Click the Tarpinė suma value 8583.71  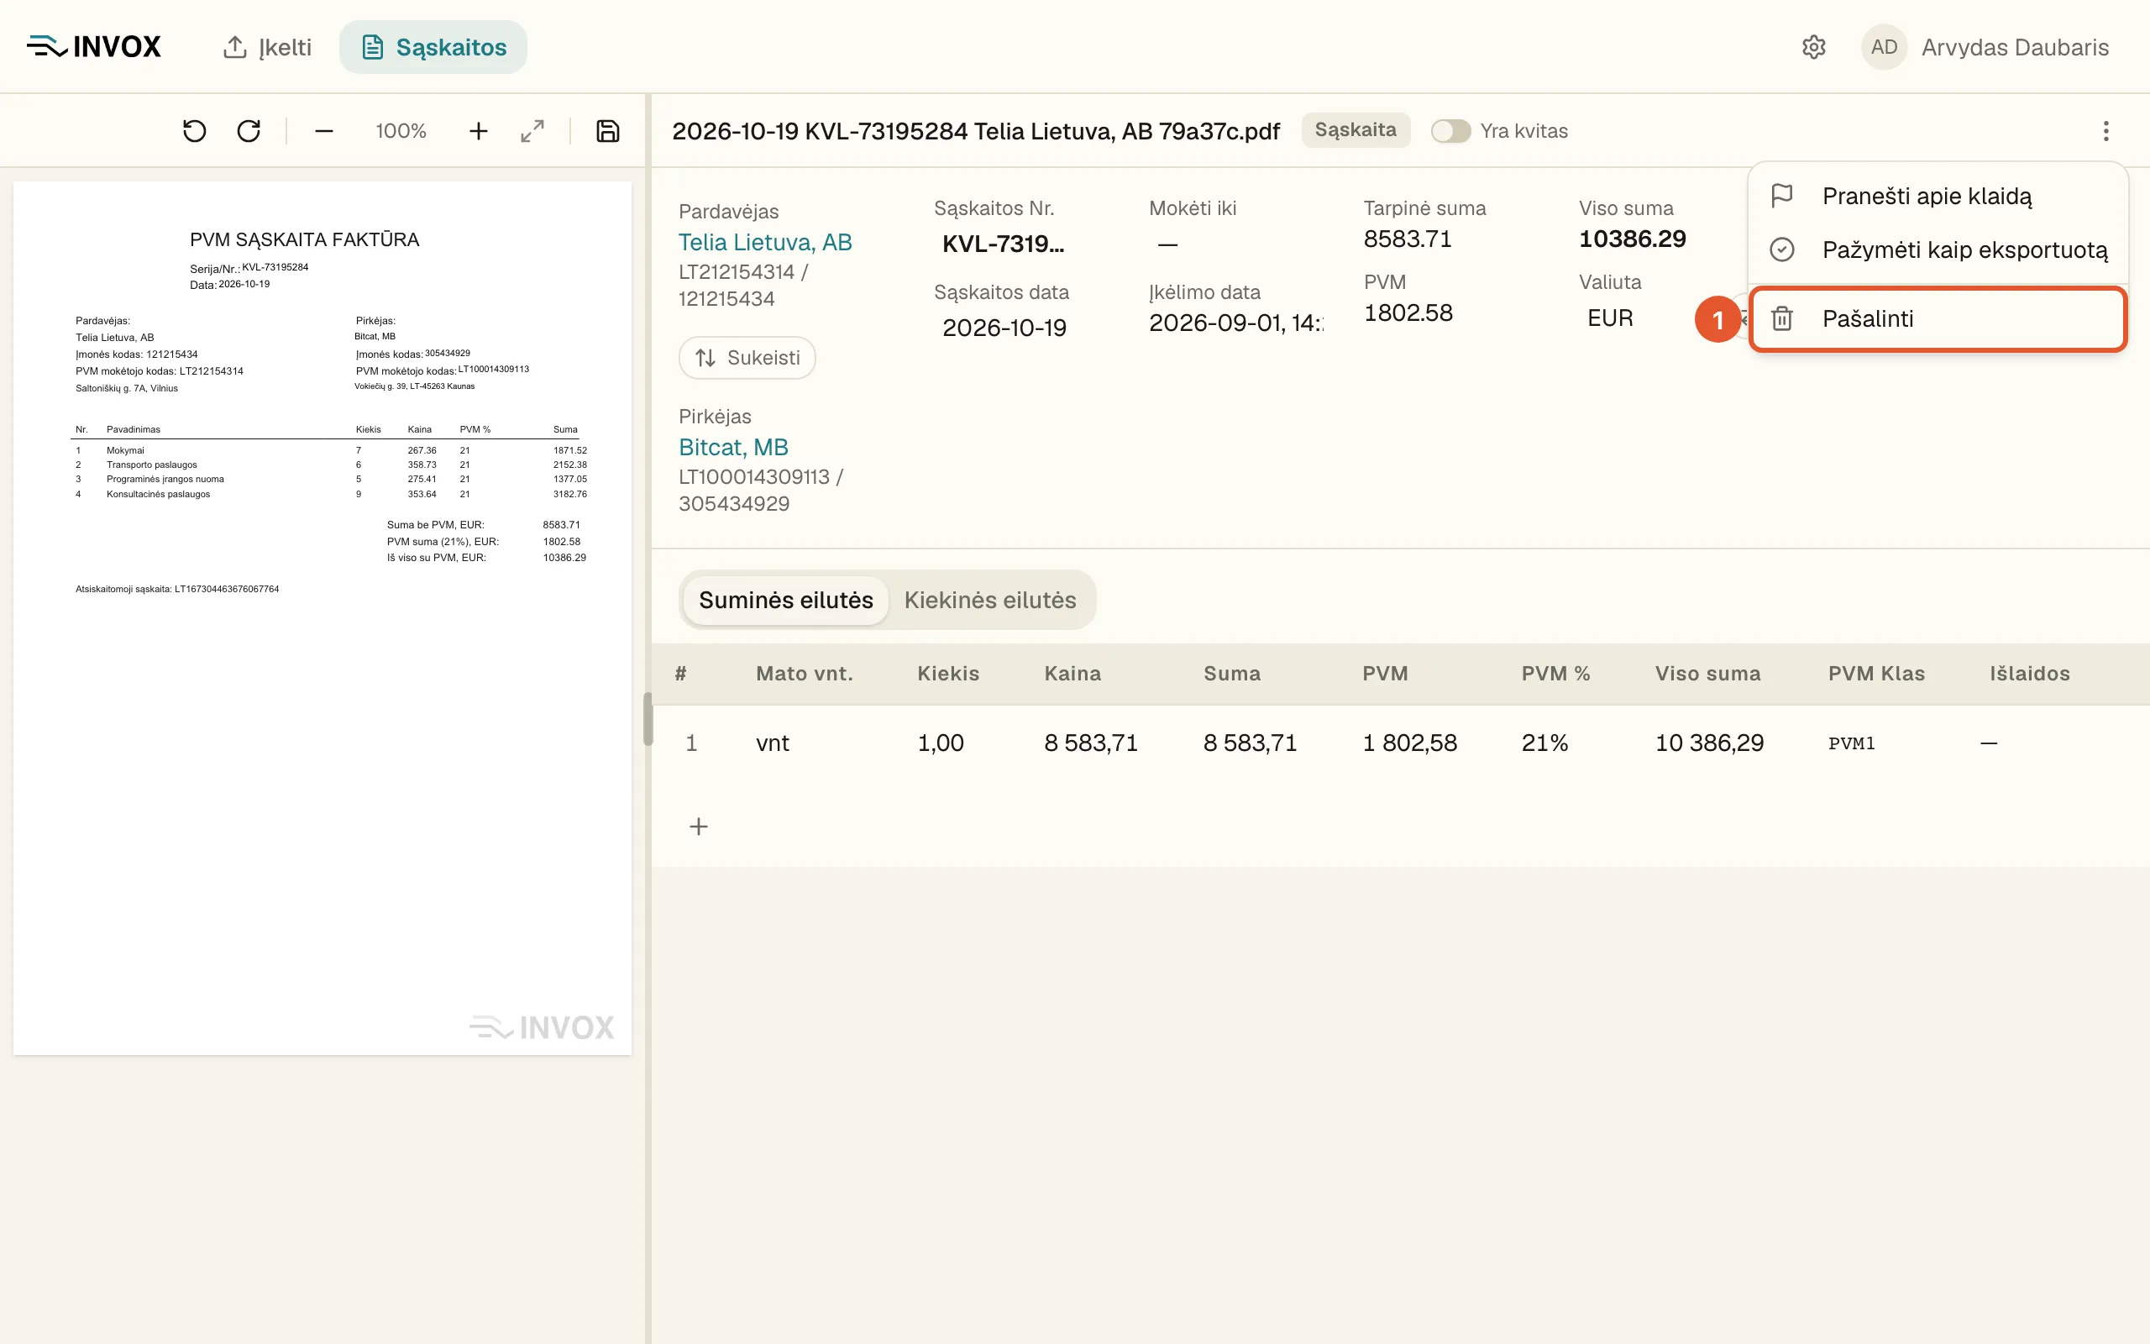pos(1408,239)
